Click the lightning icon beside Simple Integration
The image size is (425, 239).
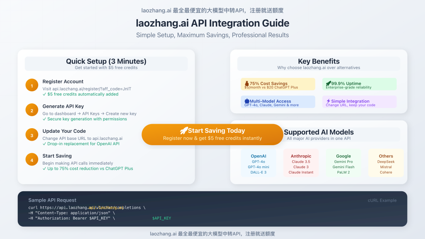point(328,101)
